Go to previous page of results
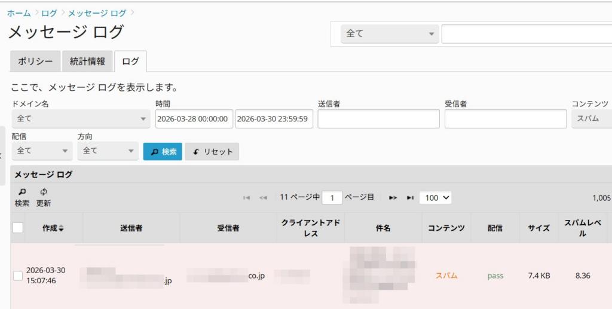The height and width of the screenshot is (309, 612). [x=263, y=198]
